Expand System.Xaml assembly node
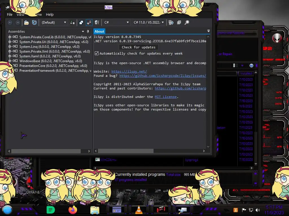The width and height of the screenshot is (289, 216). click(10, 56)
